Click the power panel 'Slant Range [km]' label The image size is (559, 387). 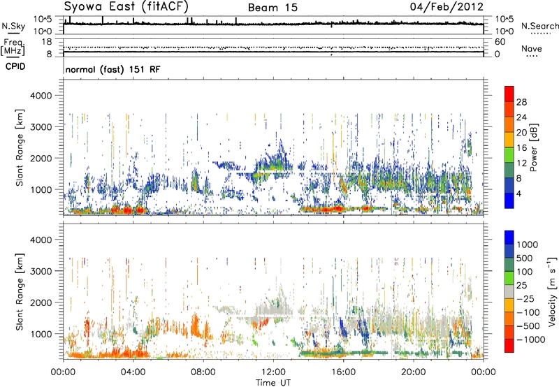(x=20, y=147)
